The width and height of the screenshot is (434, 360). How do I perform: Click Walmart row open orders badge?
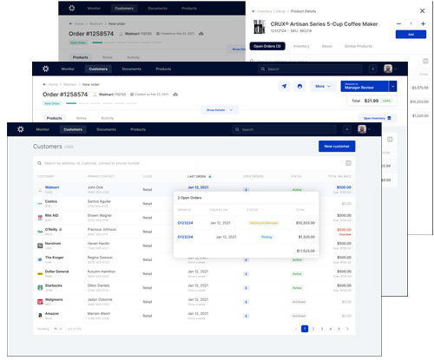point(246,190)
